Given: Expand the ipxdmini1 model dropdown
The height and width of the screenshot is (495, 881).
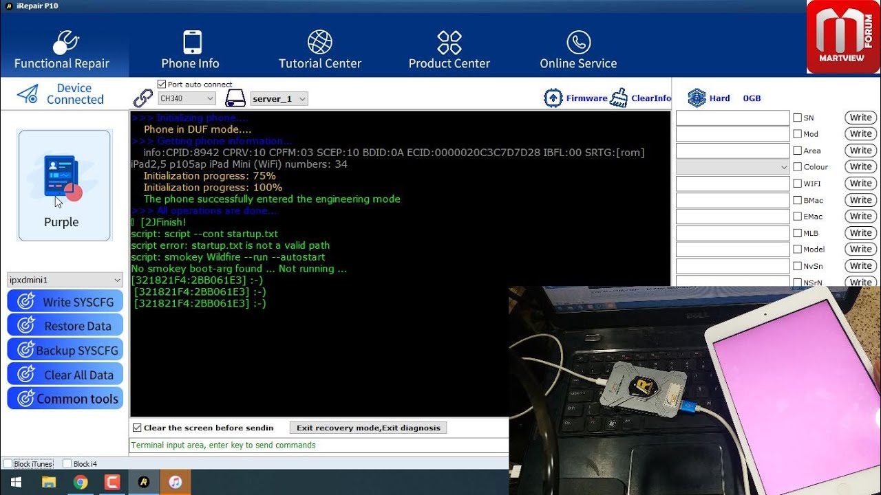Looking at the screenshot, I should 65,280.
